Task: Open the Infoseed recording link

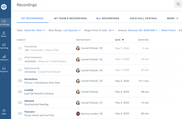Action: [29, 101]
